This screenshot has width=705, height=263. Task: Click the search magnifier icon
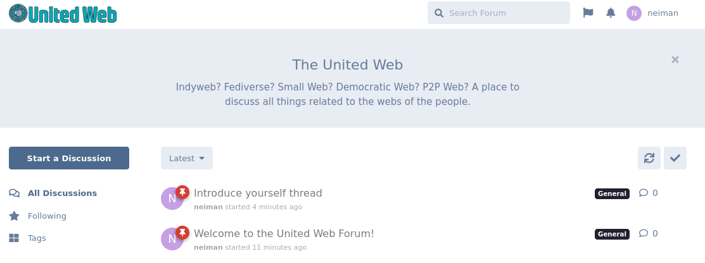(x=439, y=13)
